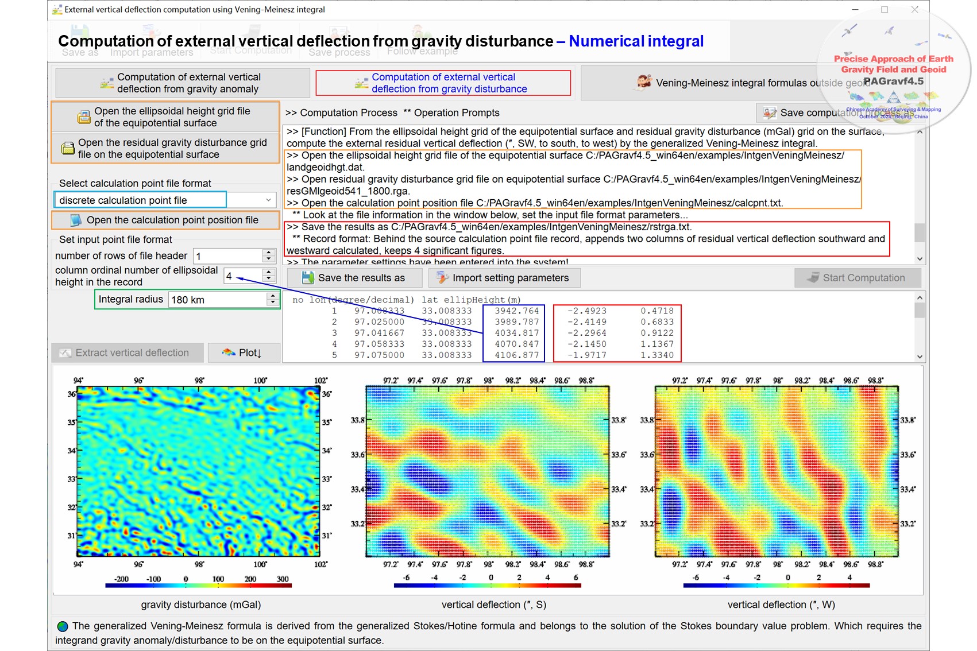Open the calculation point file format dropdown

(x=268, y=200)
